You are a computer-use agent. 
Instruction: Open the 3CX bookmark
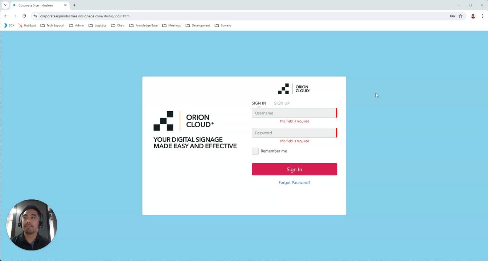coord(9,25)
